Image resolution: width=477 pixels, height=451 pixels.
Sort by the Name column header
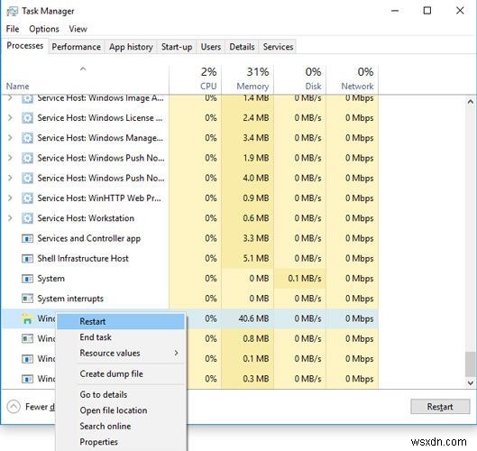coord(85,79)
